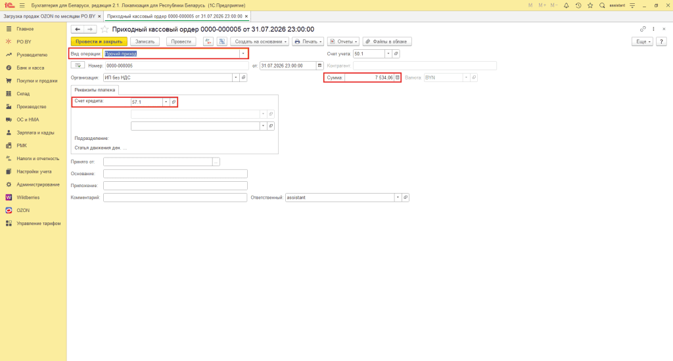Viewport: 673px width, 361px height.
Task: Open favorites star in title bar
Action: (590, 5)
